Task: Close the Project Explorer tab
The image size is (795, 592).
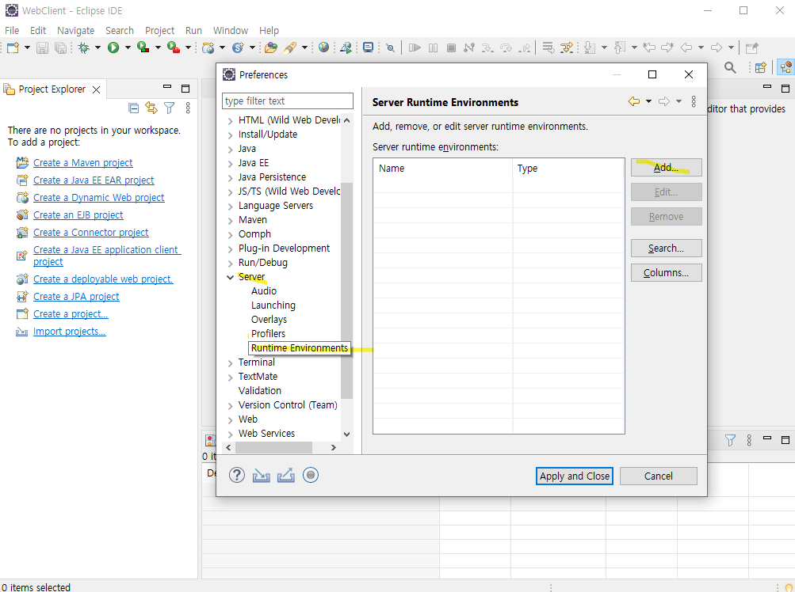Action: pos(97,89)
